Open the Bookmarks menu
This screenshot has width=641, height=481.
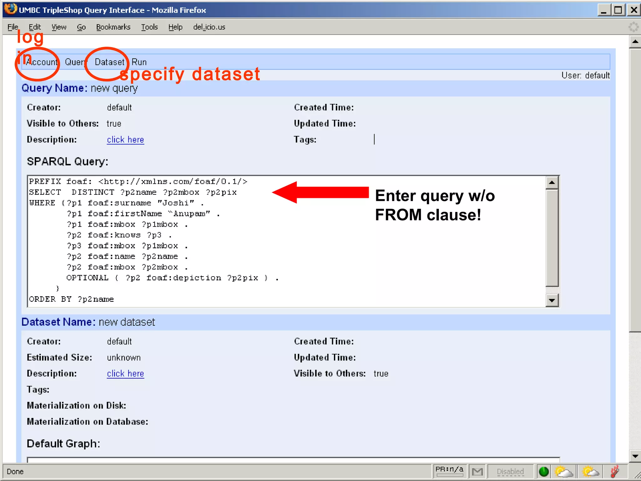click(113, 27)
